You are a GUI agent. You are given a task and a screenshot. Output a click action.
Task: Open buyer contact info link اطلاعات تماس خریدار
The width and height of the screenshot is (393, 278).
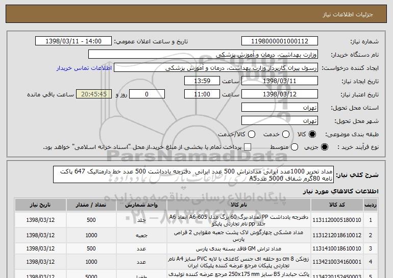pyautogui.click(x=84, y=68)
